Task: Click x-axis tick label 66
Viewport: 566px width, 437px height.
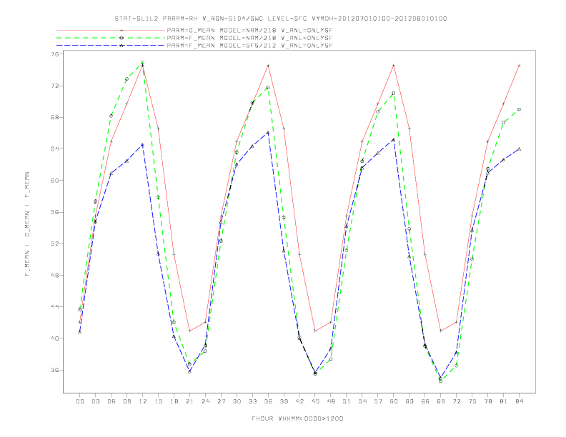Action: click(425, 401)
